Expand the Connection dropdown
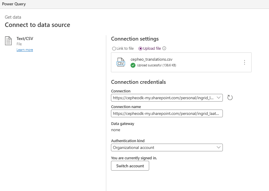The height and width of the screenshot is (191, 269). click(x=219, y=98)
